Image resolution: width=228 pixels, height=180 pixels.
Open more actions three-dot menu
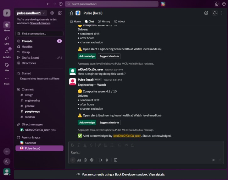click(222, 13)
